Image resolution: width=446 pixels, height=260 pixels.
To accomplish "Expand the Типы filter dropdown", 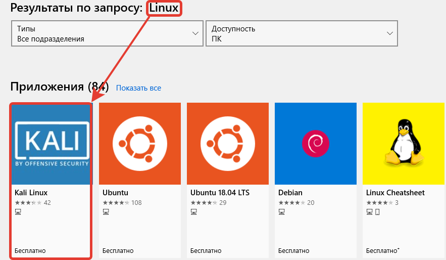I will click(x=107, y=33).
